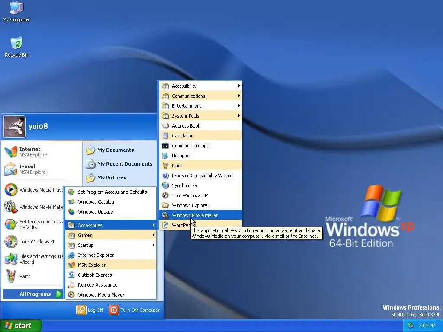Click the Windows Explorer icon in Accessories

click(165, 205)
